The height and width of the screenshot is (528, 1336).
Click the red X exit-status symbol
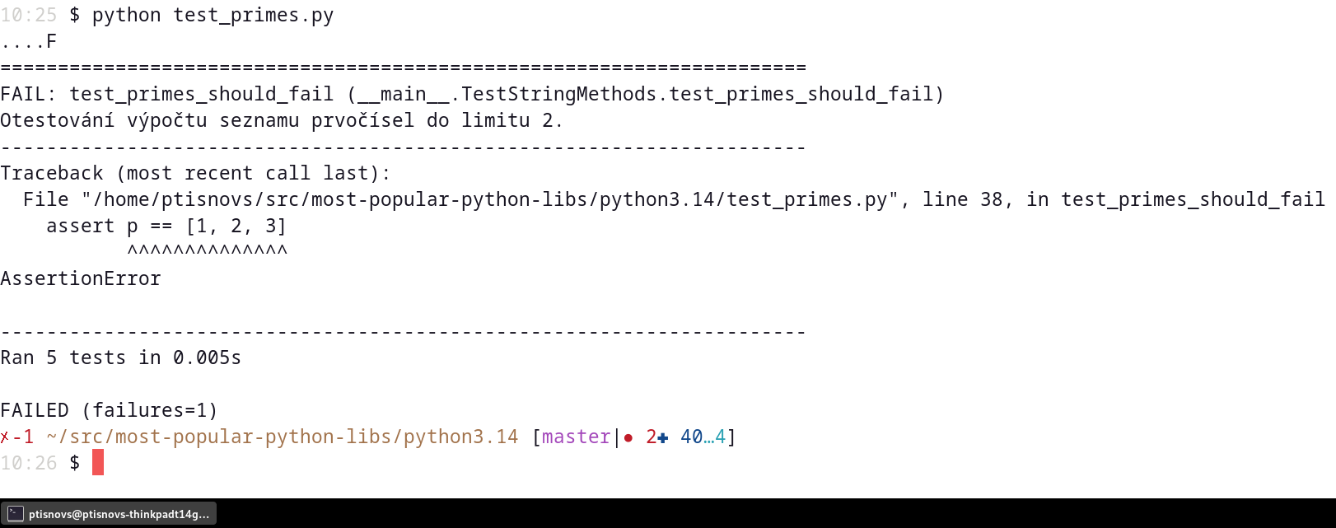(x=5, y=437)
